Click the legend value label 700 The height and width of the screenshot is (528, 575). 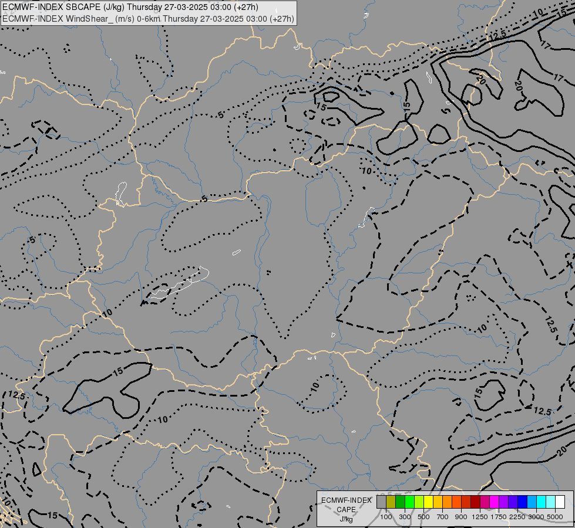click(443, 517)
